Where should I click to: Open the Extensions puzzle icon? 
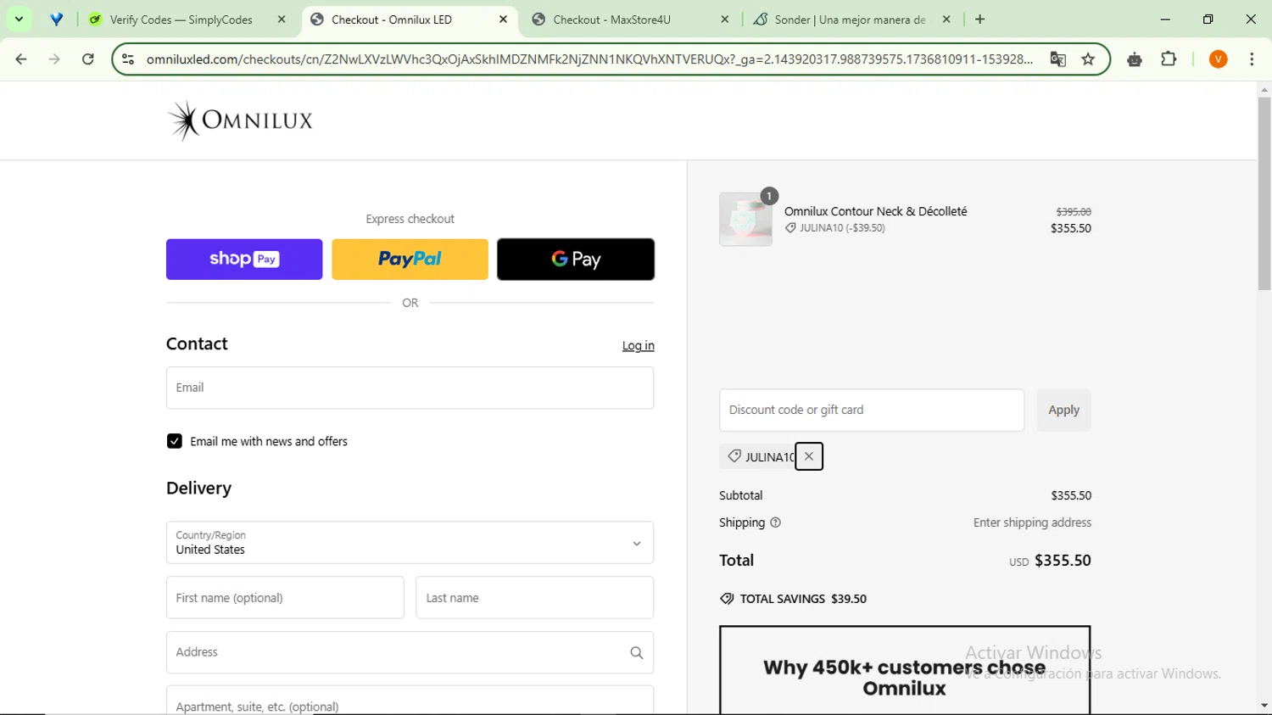1169,59
